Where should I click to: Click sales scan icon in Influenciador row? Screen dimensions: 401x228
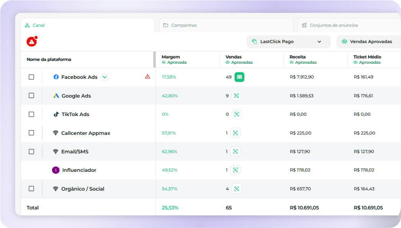pyautogui.click(x=235, y=170)
